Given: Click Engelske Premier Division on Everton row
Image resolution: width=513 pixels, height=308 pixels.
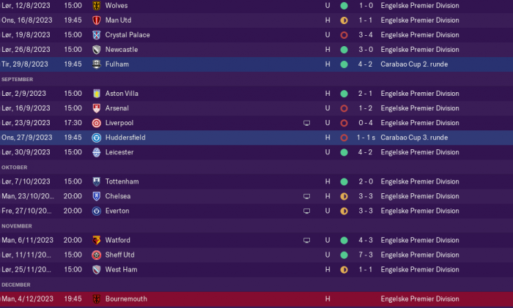Looking at the screenshot, I should [420, 211].
